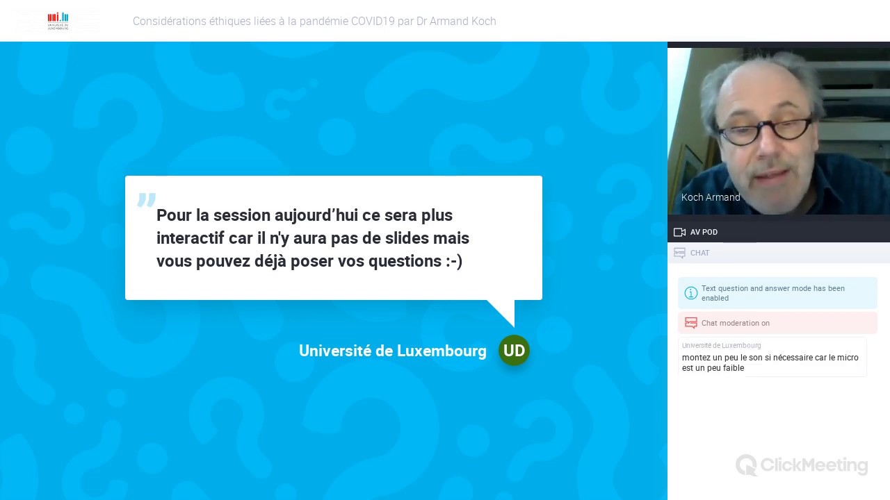Select the webinar title about COVID19 ethics
This screenshot has height=500, width=890.
click(314, 22)
